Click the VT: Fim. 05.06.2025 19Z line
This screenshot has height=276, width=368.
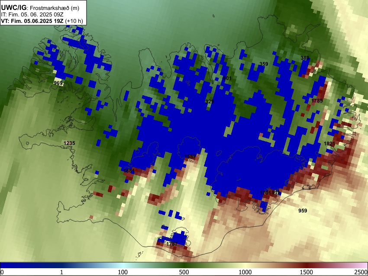click(42, 21)
